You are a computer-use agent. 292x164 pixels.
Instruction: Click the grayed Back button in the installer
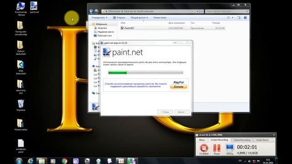click(x=165, y=112)
